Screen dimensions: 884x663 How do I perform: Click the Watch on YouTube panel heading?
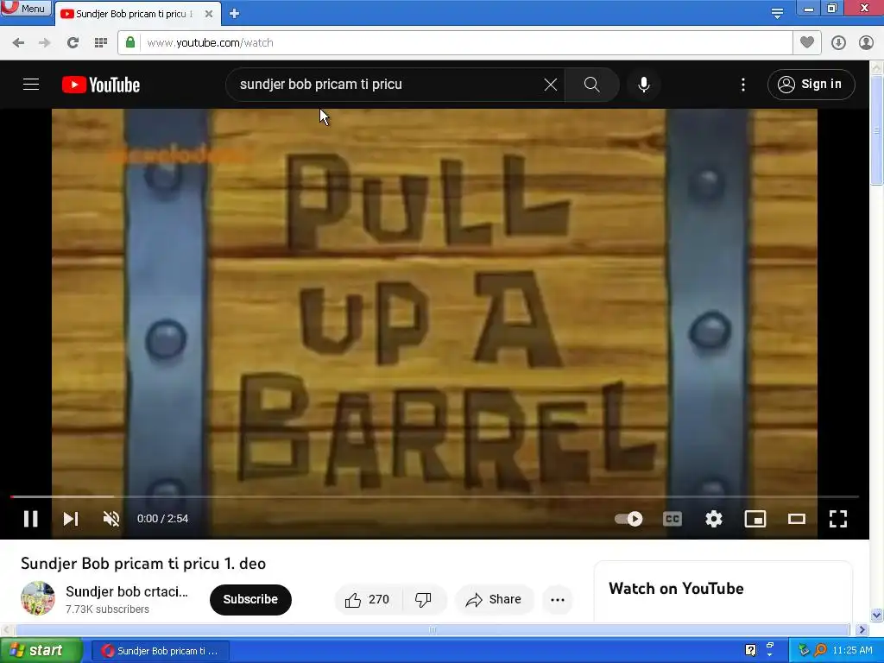click(x=676, y=589)
